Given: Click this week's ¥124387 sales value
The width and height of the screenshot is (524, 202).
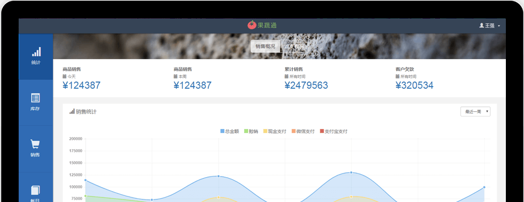Looking at the screenshot, I should pos(192,85).
